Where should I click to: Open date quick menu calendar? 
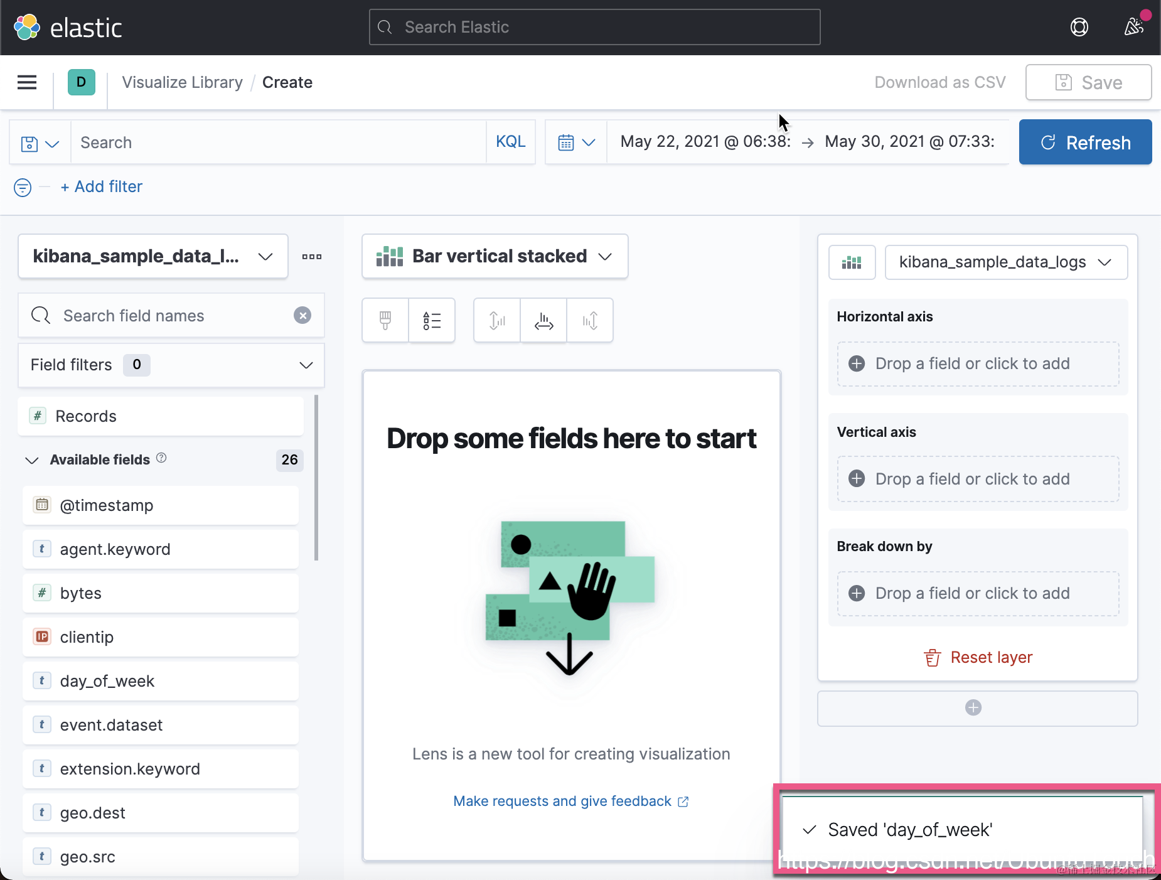576,142
